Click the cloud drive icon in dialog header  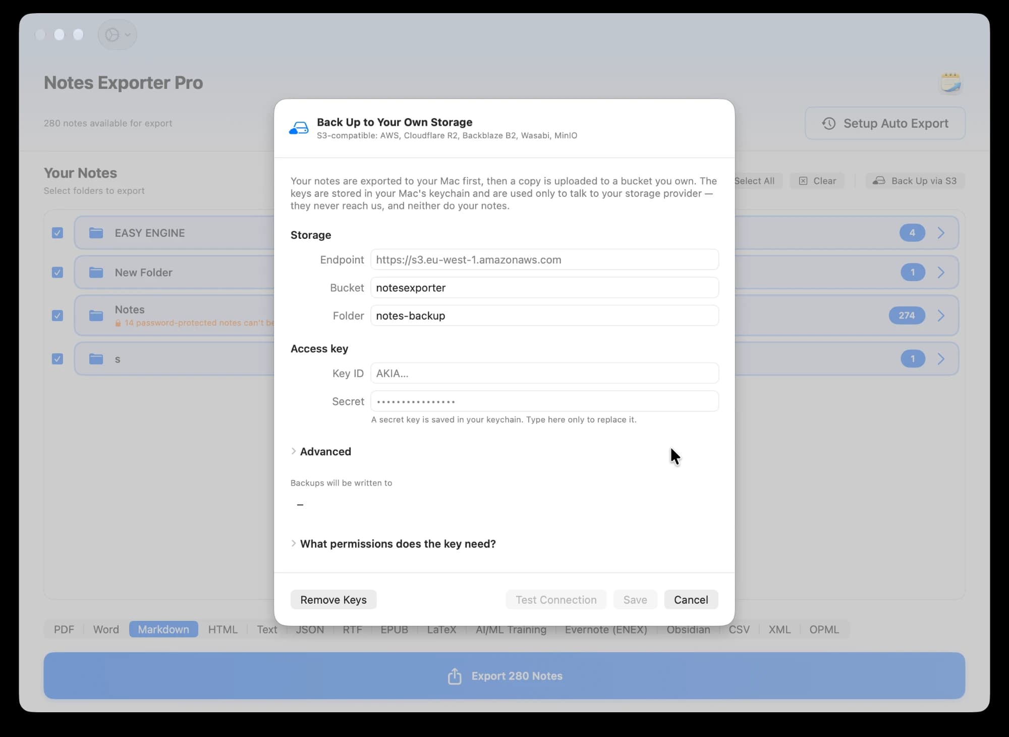point(299,128)
